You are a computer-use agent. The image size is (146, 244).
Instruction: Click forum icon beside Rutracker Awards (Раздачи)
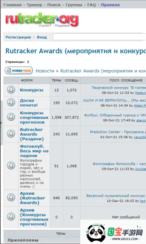click(11, 134)
